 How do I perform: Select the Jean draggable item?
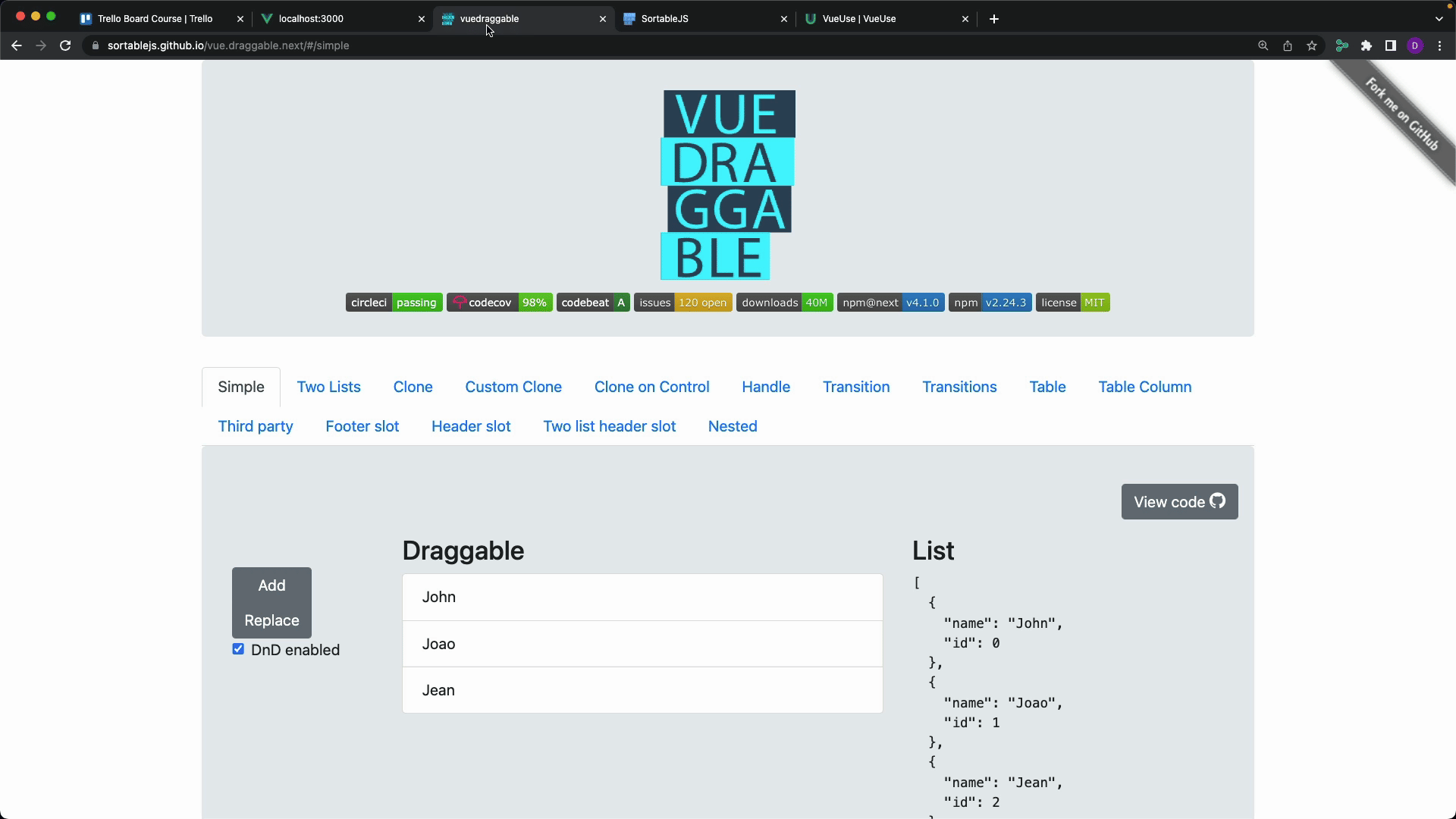(x=642, y=690)
